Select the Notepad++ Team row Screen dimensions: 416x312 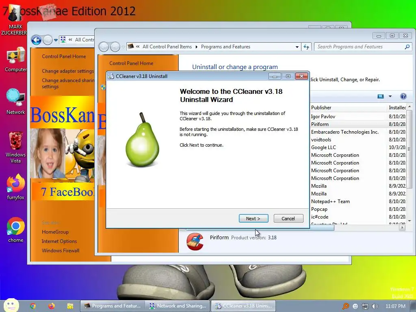coord(330,201)
